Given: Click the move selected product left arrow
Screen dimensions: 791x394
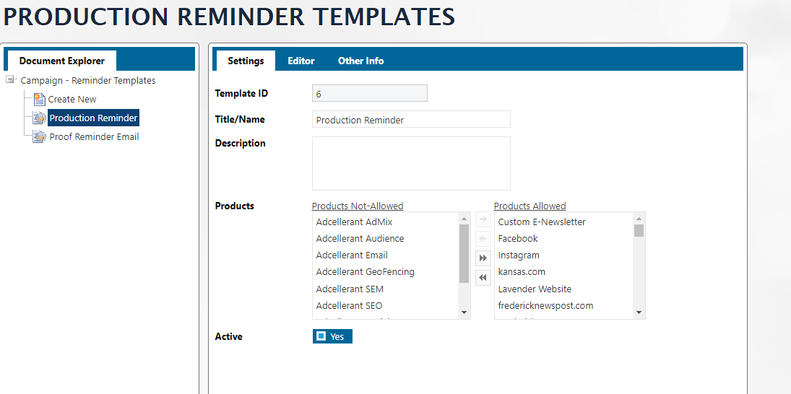Looking at the screenshot, I should pyautogui.click(x=483, y=239).
